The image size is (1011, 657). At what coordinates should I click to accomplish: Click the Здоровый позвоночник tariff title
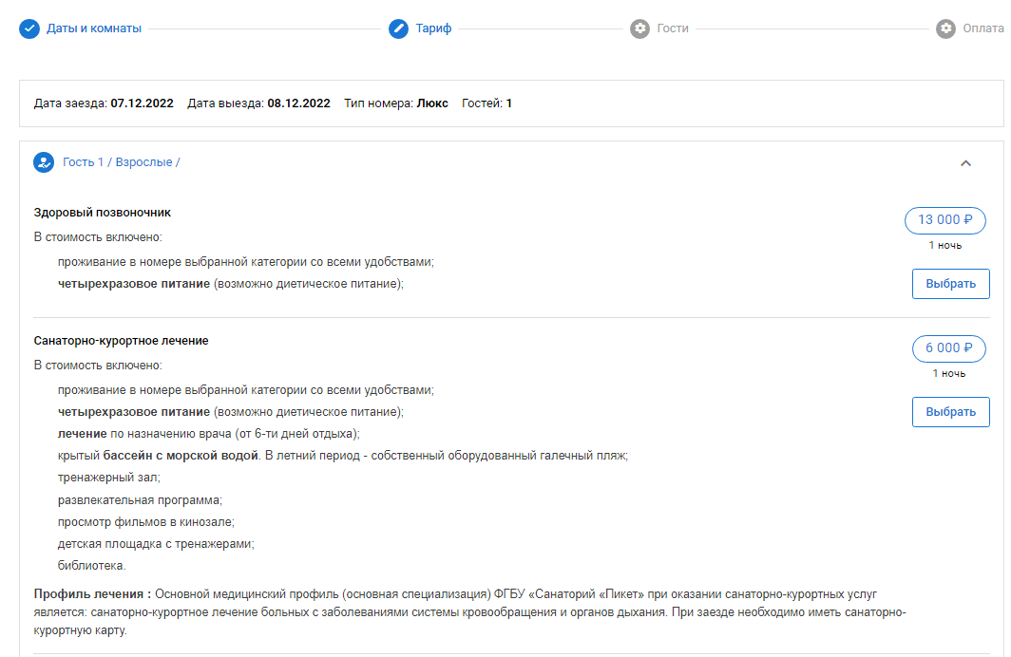pos(103,212)
